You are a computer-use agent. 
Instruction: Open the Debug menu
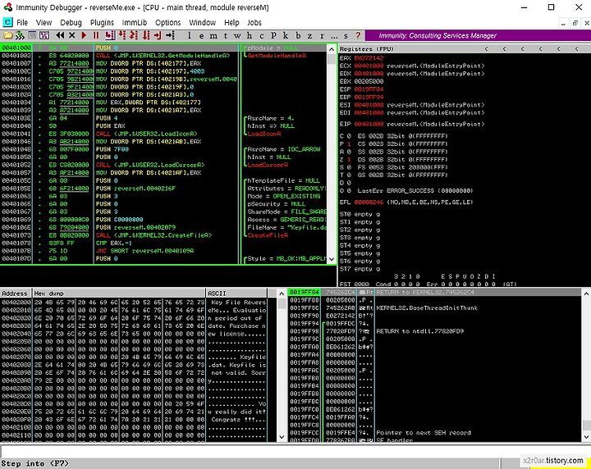(71, 23)
